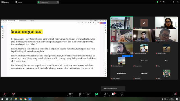This screenshot has width=180, height=101.
Task: Open the Windows notification center icon
Action: 177,99
